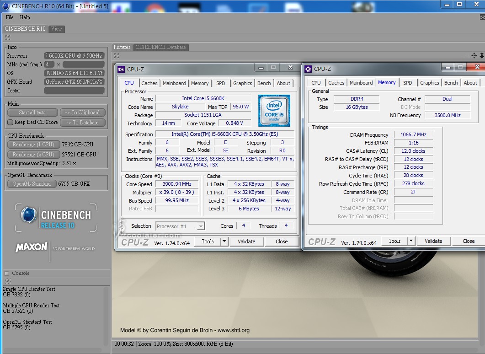Click the Multiplier value x 39.0 (8 - 39)

177,192
